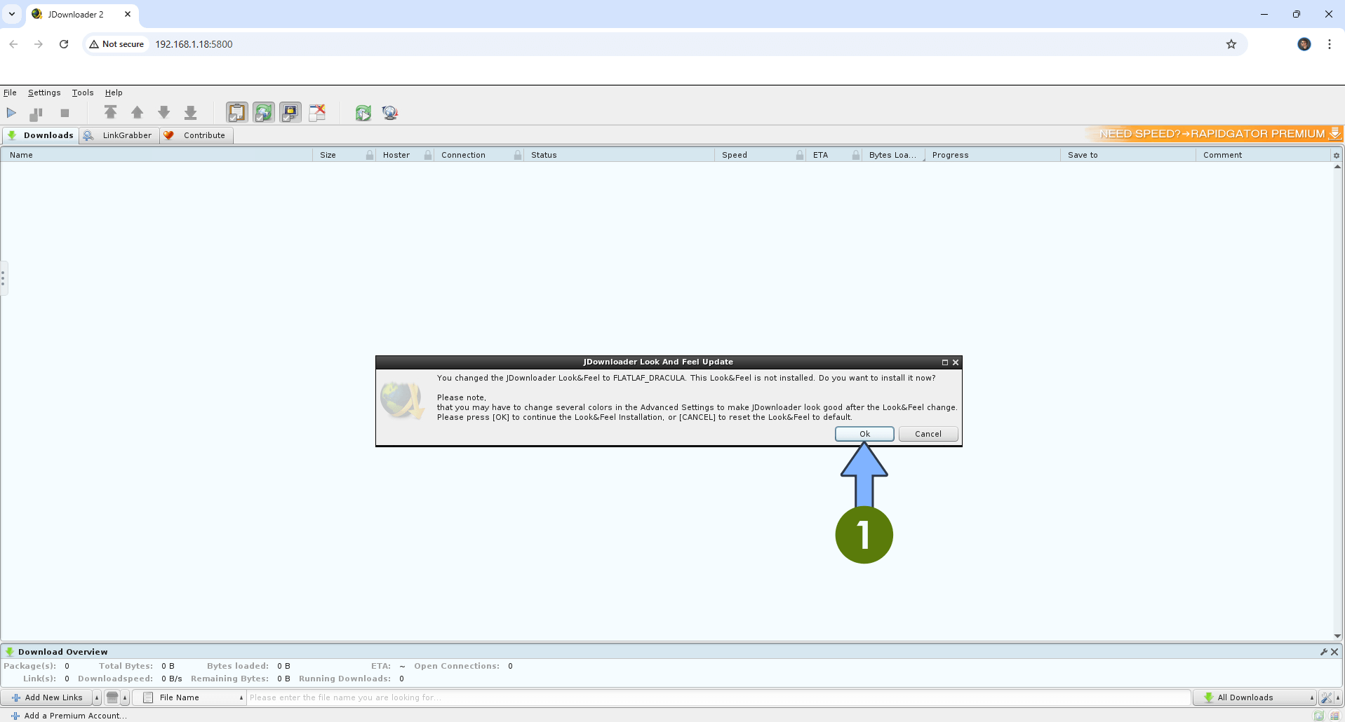Click vertical scrollbar down arrow
1345x722 pixels.
[x=1337, y=636]
